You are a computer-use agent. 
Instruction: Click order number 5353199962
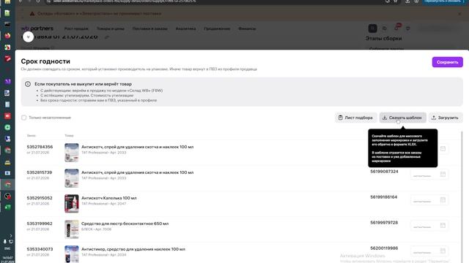pos(40,224)
